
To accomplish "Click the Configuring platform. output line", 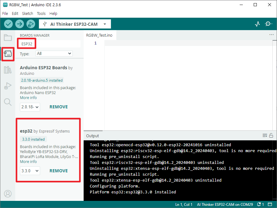I will click(115, 186).
